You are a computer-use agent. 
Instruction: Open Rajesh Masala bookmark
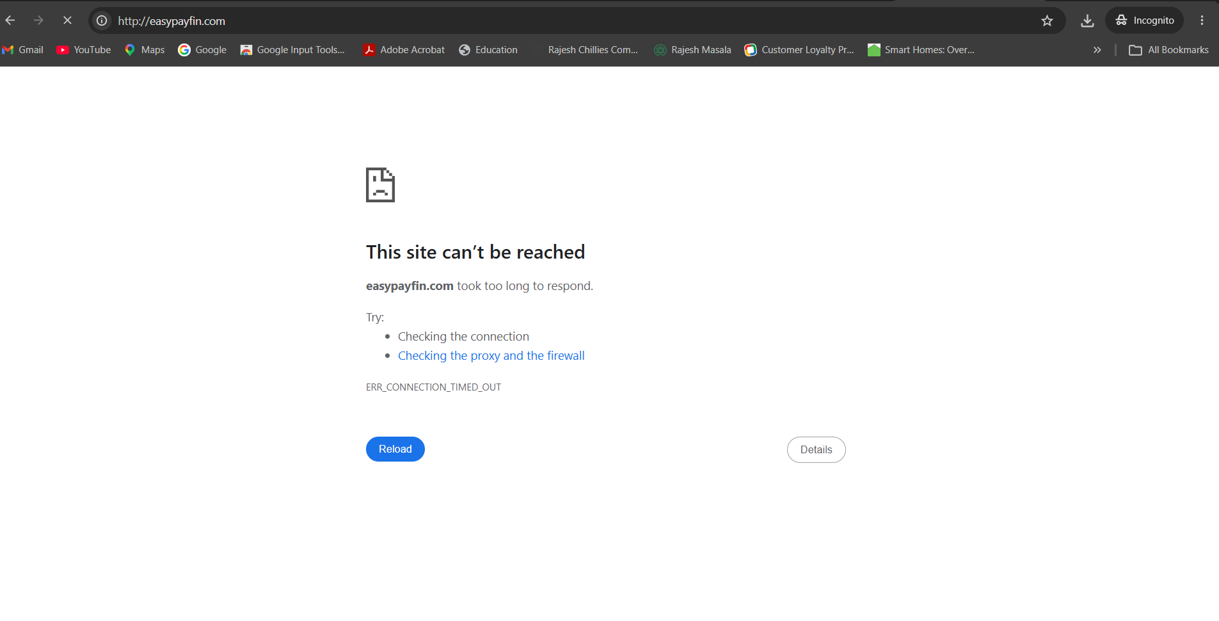[692, 50]
